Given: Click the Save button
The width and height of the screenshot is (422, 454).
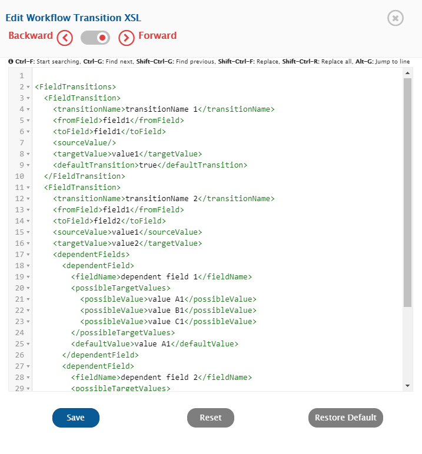Looking at the screenshot, I should coord(76,418).
